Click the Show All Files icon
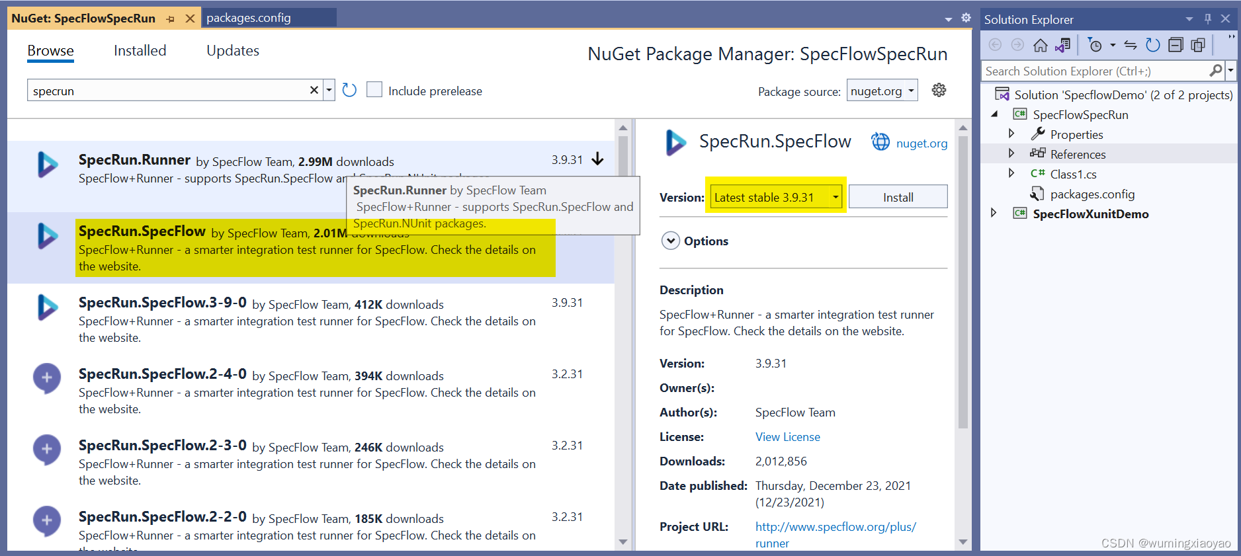The width and height of the screenshot is (1241, 556). tap(1198, 45)
